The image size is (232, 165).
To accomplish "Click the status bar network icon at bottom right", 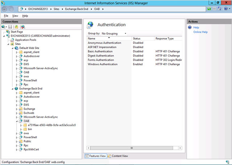I will [228, 162].
